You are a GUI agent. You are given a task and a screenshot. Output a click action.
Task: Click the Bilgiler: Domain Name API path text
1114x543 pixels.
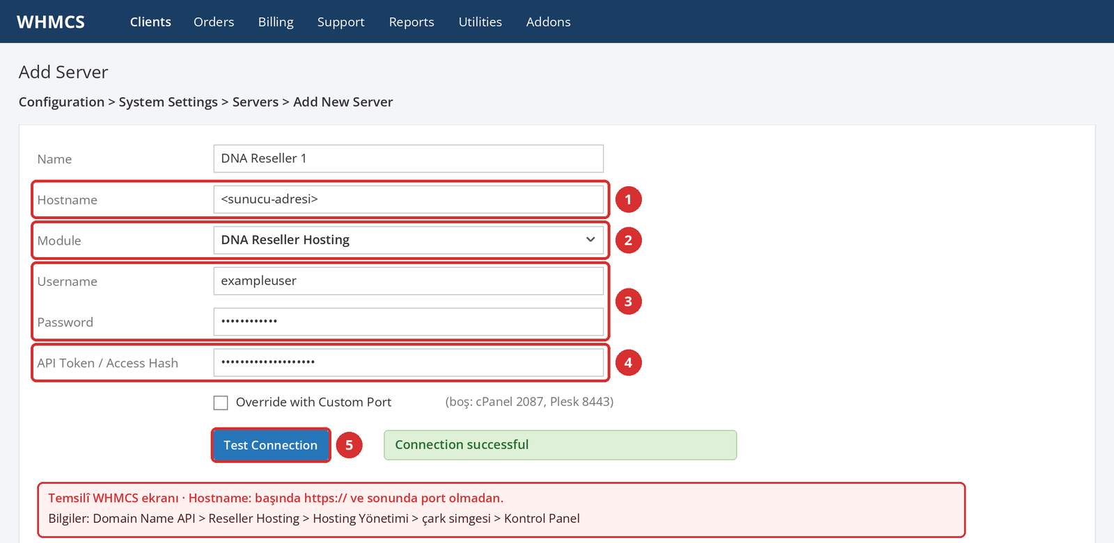click(314, 519)
